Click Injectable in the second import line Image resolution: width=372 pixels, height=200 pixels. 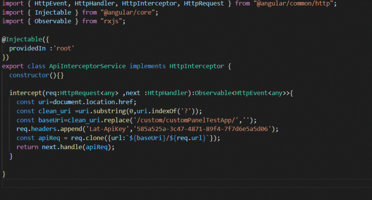pyautogui.click(x=53, y=12)
